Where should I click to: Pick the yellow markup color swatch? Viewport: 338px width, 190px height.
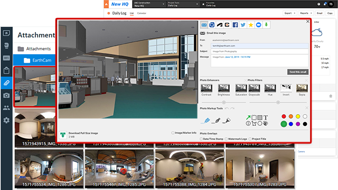coord(298,117)
